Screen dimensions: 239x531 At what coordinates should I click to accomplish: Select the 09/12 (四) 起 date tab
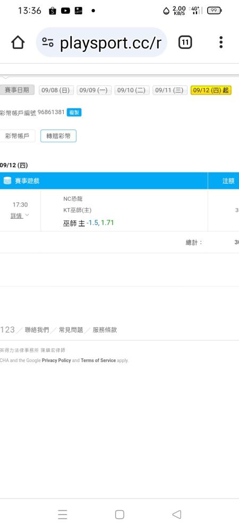coord(211,90)
